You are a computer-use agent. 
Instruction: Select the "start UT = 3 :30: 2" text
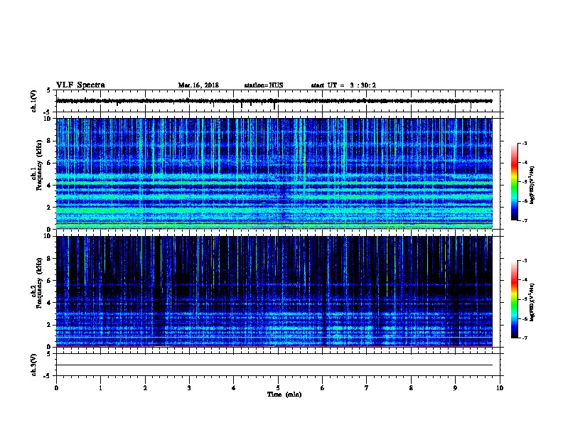[343, 85]
